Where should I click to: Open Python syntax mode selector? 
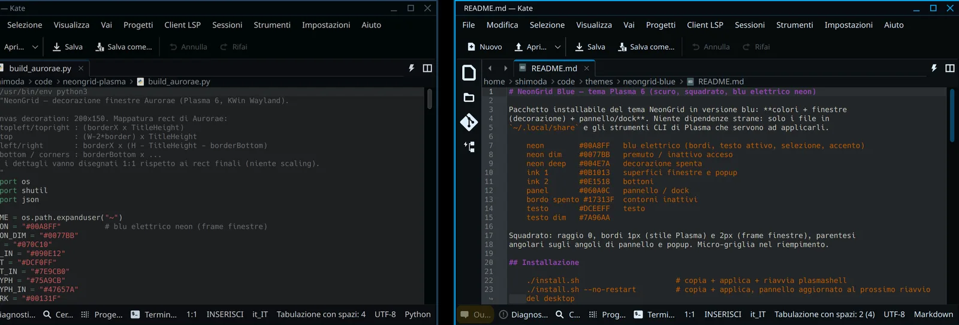point(418,314)
